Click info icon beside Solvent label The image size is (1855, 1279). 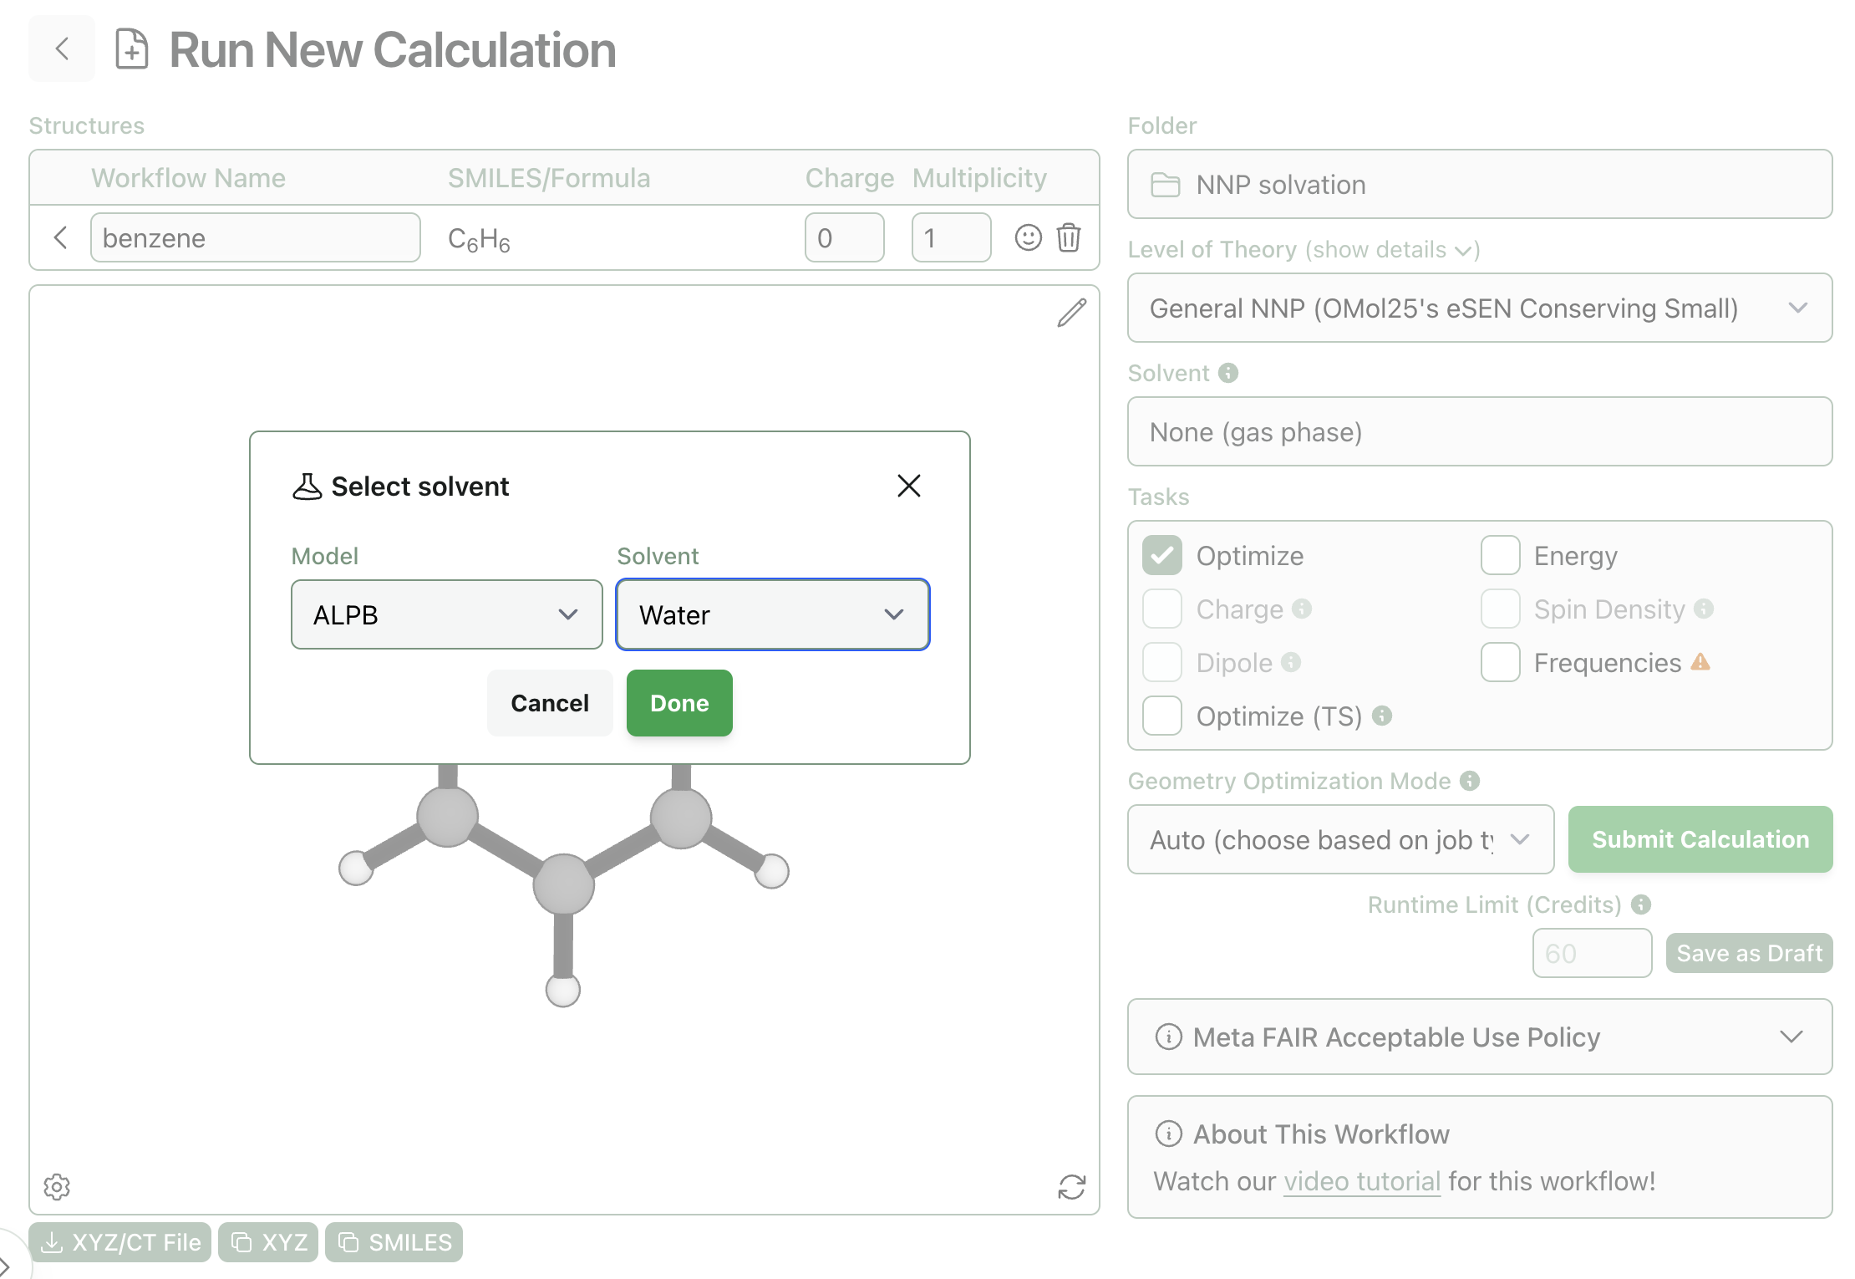(x=1227, y=373)
